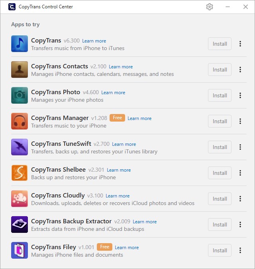Open more options for CopyTrans Backup Extractor
The width and height of the screenshot is (255, 269).
(x=240, y=224)
